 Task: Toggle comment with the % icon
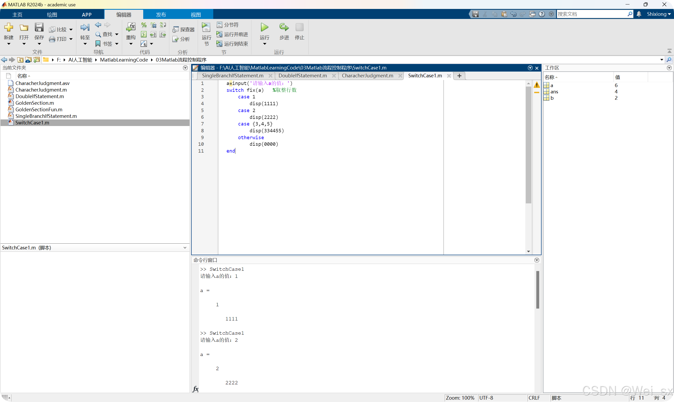144,25
